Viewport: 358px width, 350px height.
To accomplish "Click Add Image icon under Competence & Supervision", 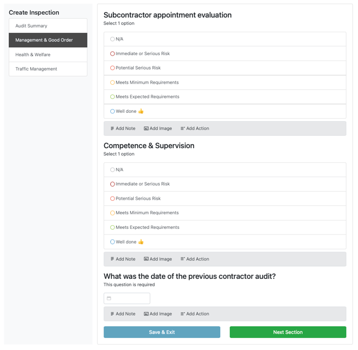I will click(x=146, y=259).
